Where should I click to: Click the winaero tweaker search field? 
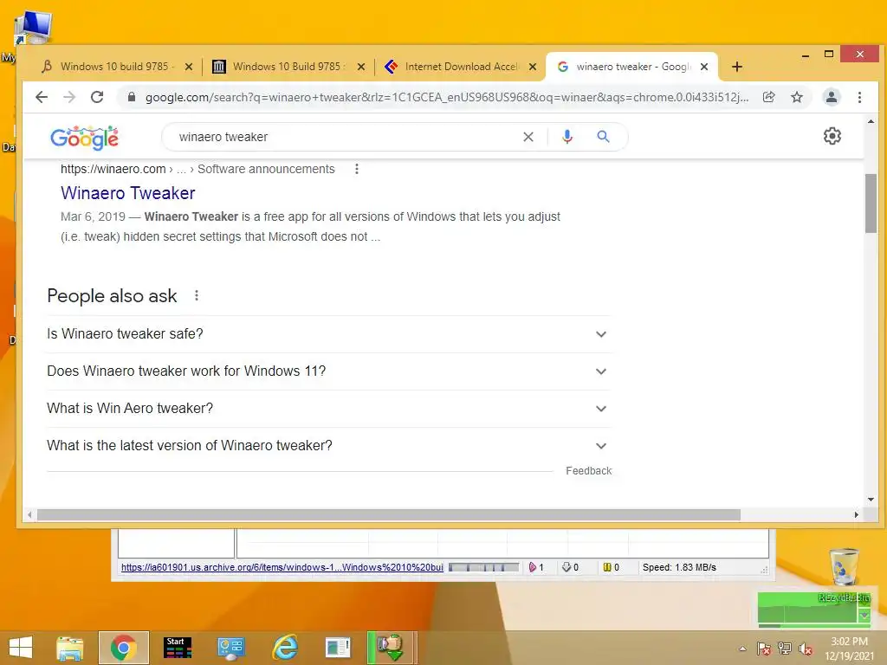pyautogui.click(x=345, y=137)
